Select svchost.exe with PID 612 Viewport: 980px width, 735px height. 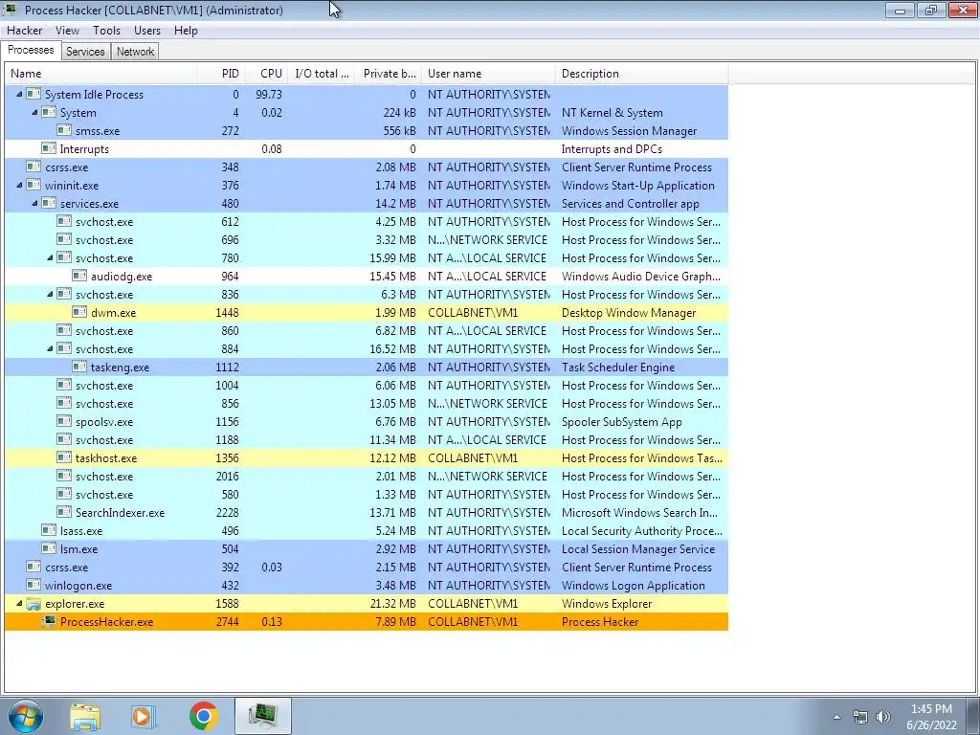[x=367, y=221]
